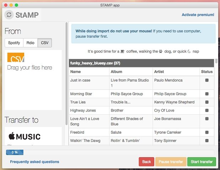
Task: Click the orange CSV file icon
Action: pos(16,57)
